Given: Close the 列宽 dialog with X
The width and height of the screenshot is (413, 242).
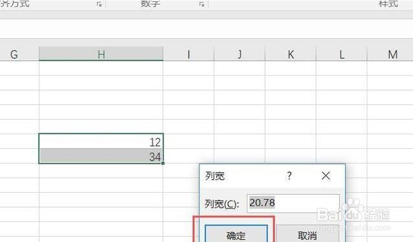Looking at the screenshot, I should [x=326, y=175].
